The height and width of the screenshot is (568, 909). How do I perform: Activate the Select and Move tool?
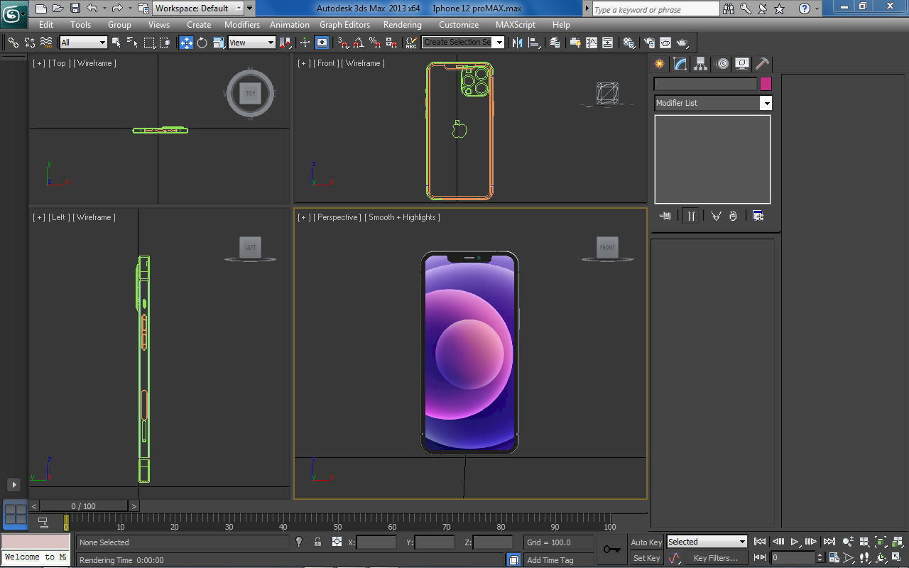[186, 43]
